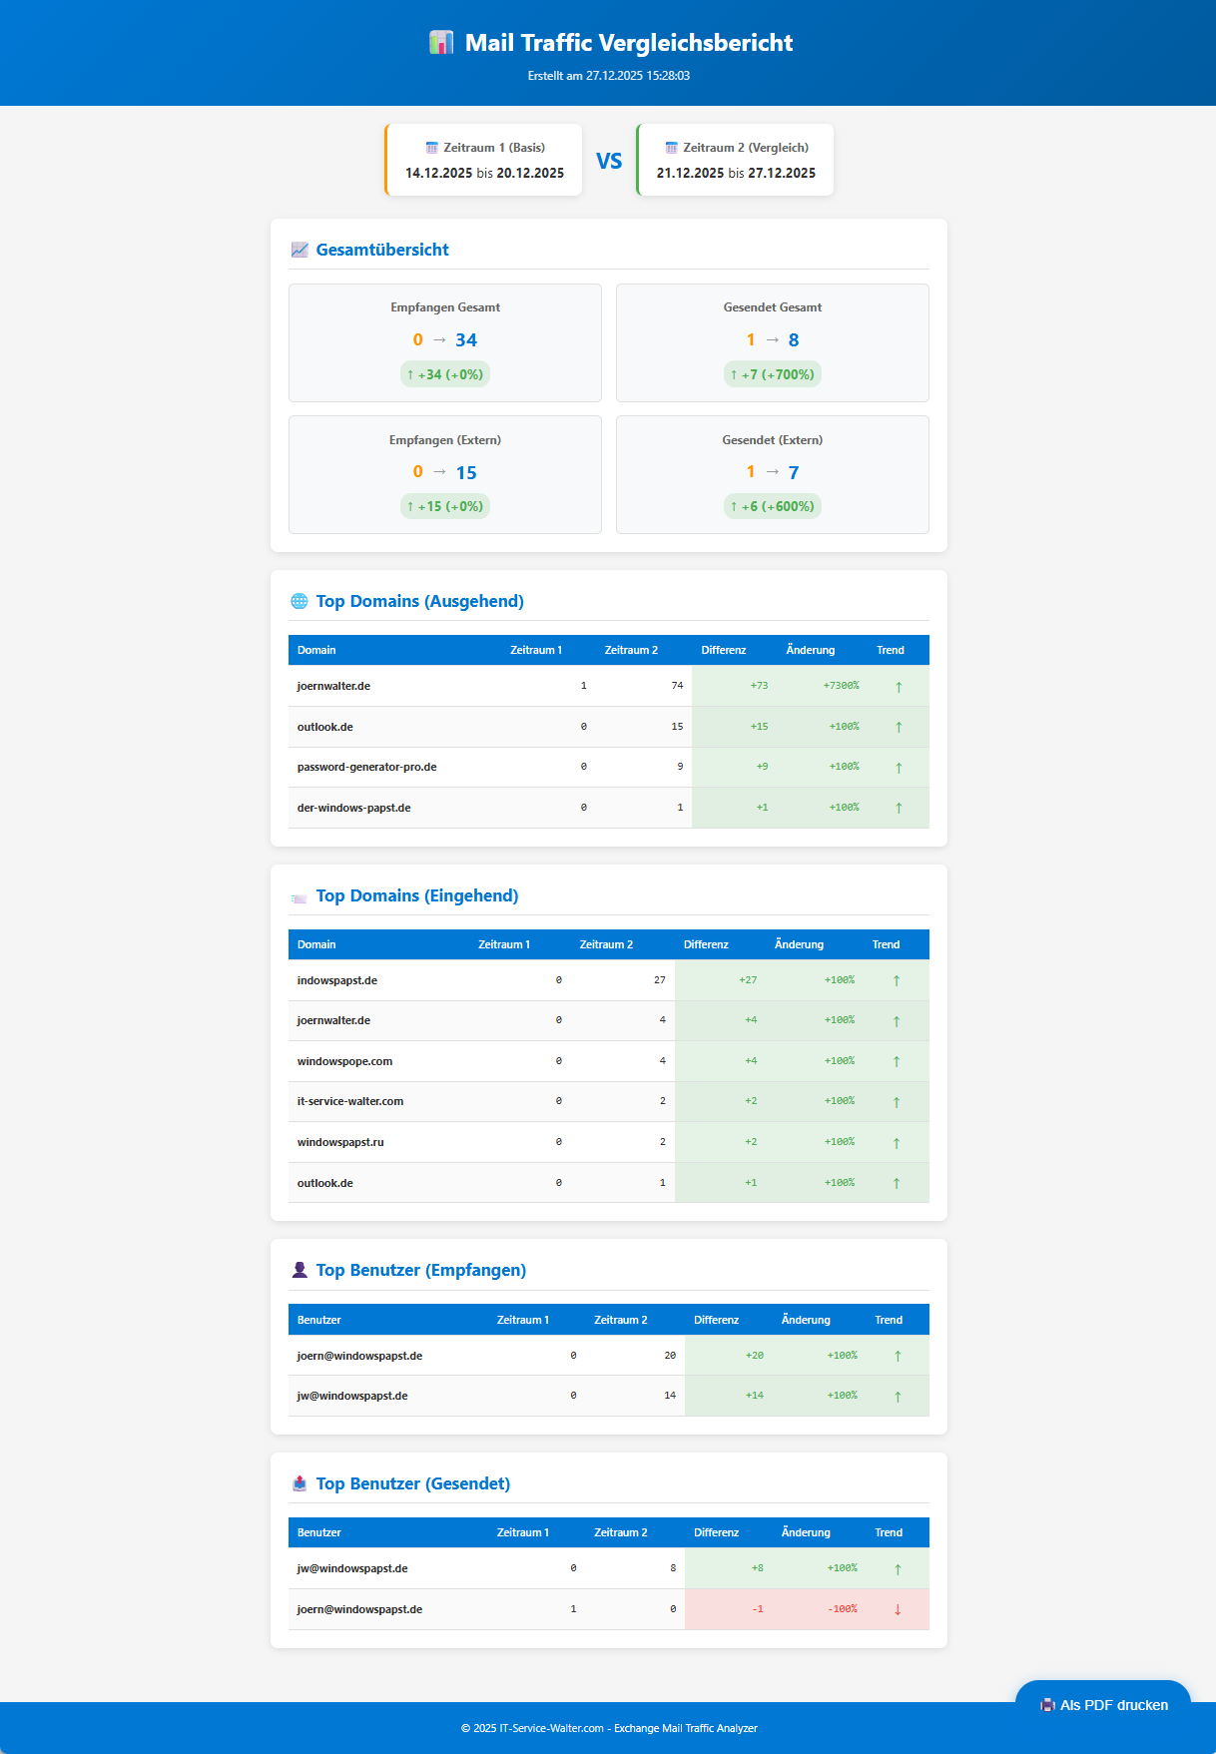
Task: Click the chart icon next to Gesamtübersicht
Action: (300, 250)
